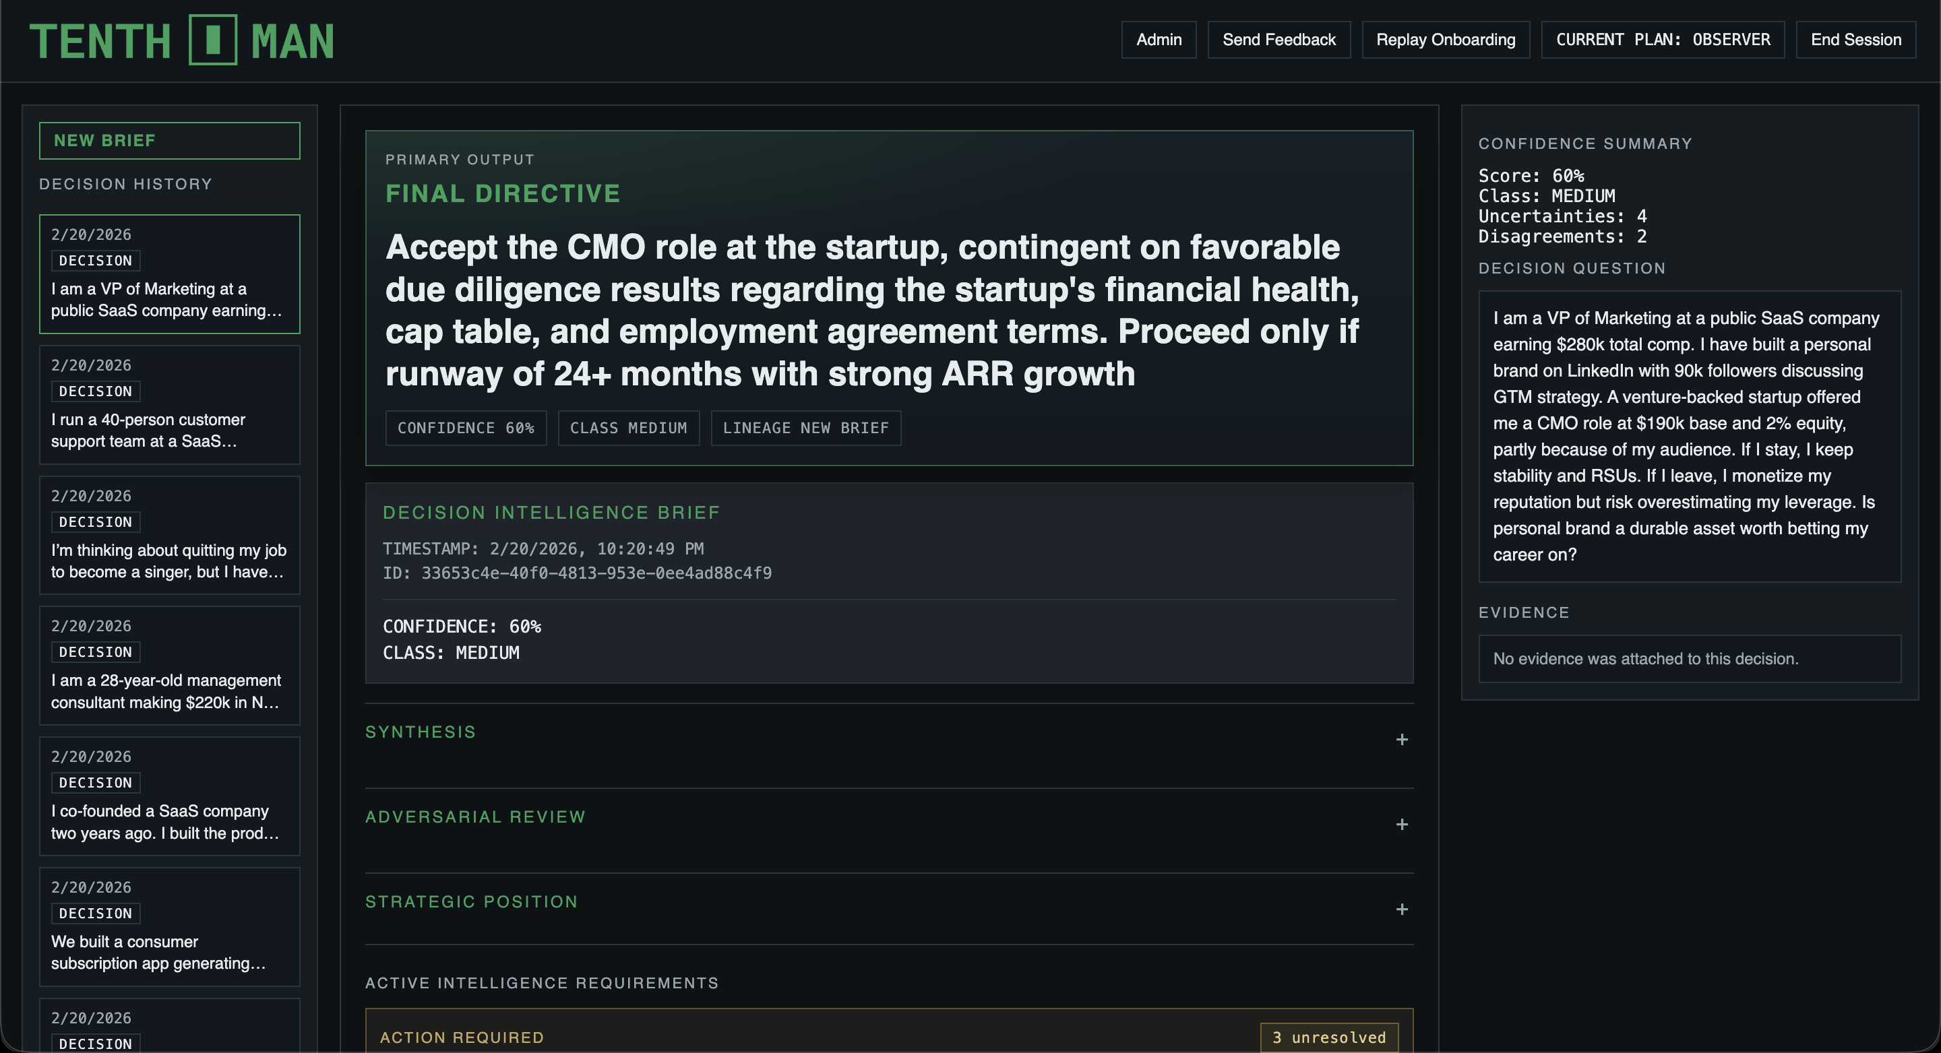The image size is (1941, 1053).
Task: Open the quitting job singer decision
Action: point(170,535)
